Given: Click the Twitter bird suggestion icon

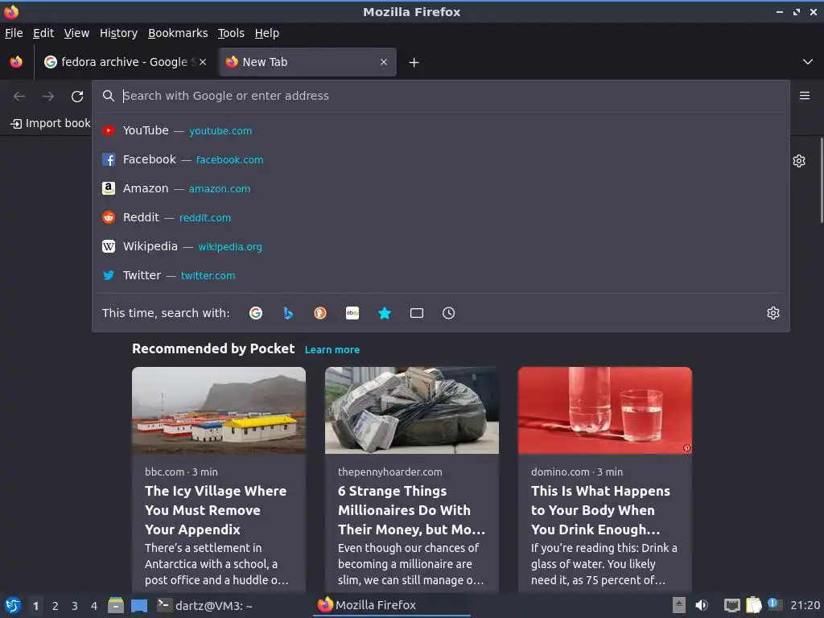Looking at the screenshot, I should click(x=109, y=275).
